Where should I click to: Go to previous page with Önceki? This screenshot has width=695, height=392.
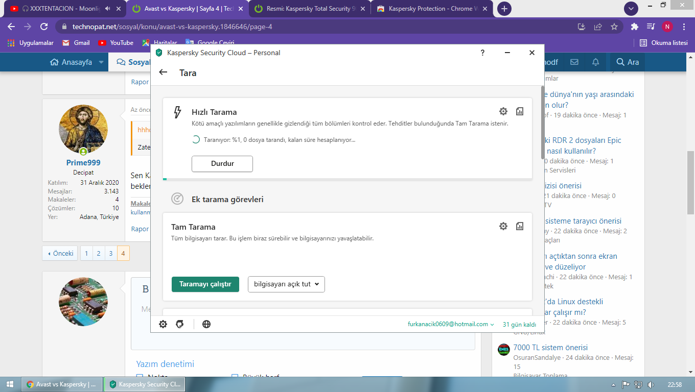pyautogui.click(x=60, y=253)
